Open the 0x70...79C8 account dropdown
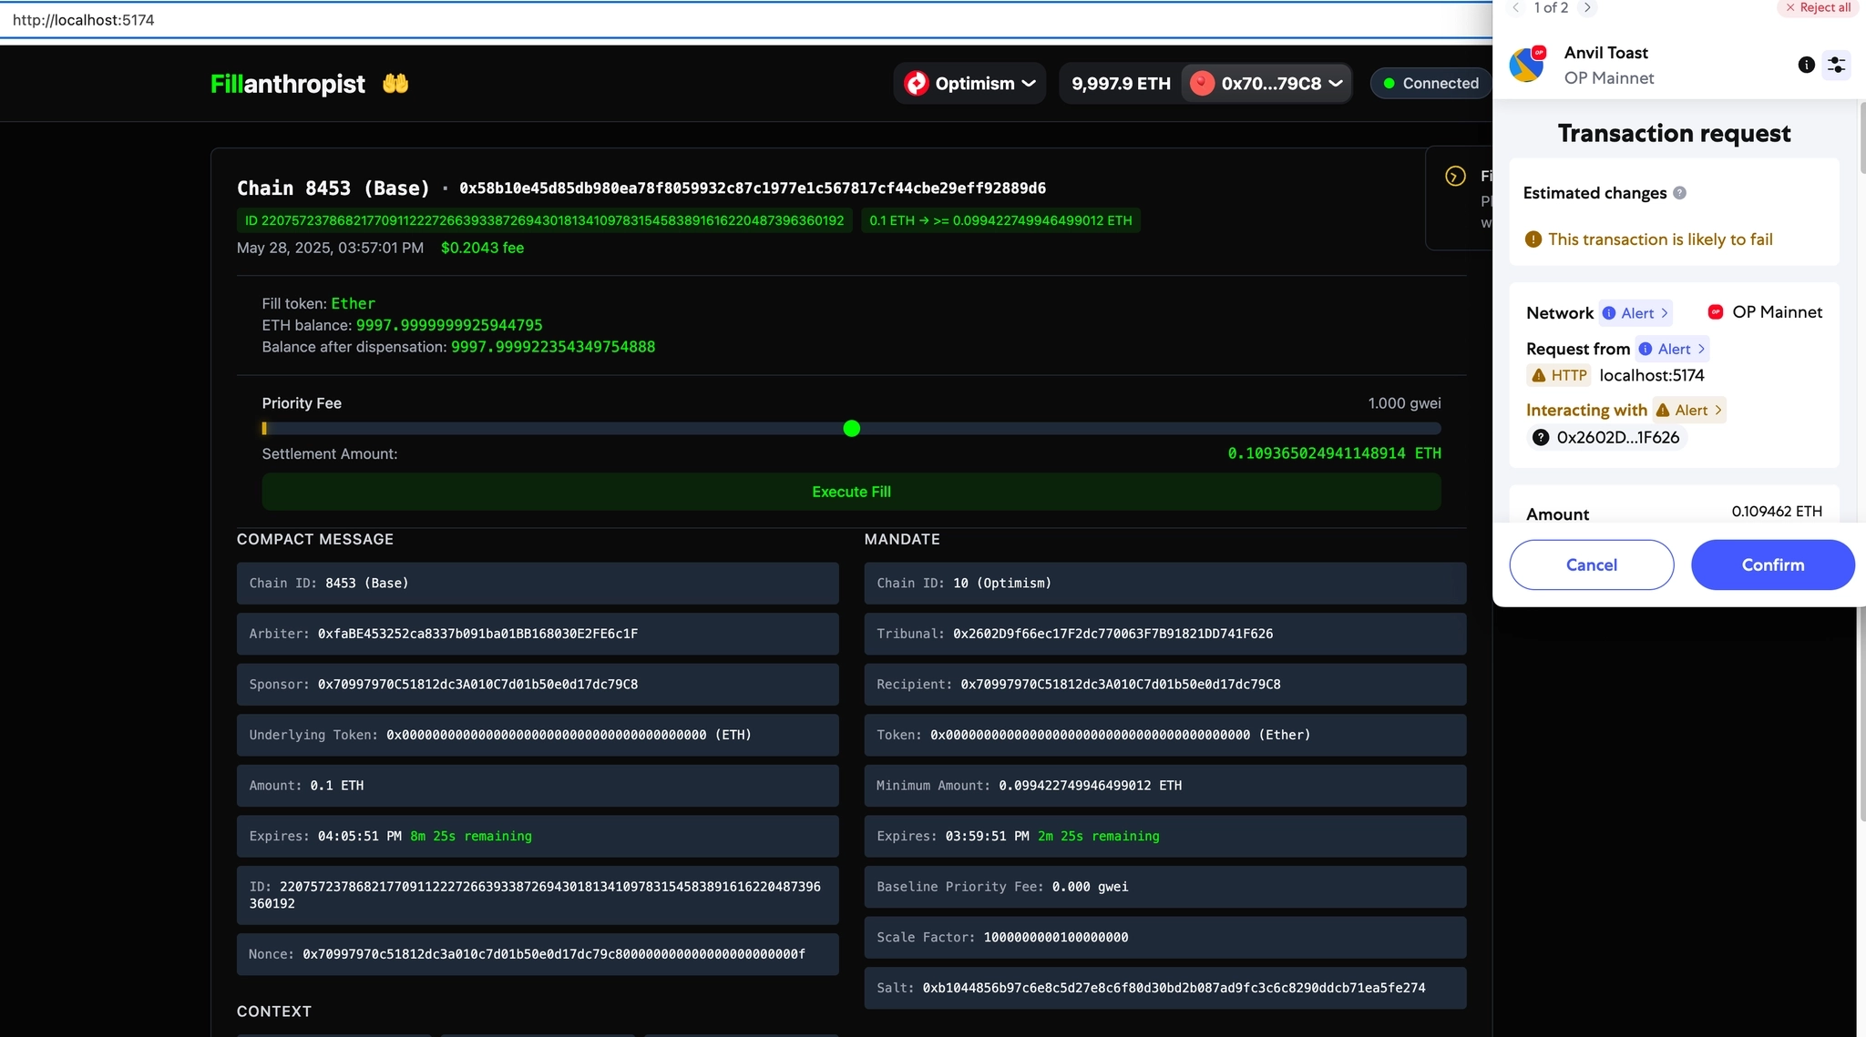This screenshot has width=1866, height=1037. coord(1267,84)
